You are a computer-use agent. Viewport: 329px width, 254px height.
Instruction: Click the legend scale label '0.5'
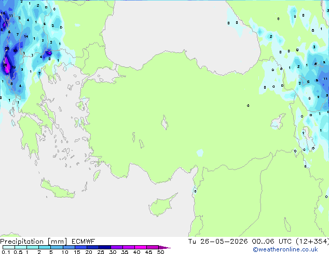[18, 252]
